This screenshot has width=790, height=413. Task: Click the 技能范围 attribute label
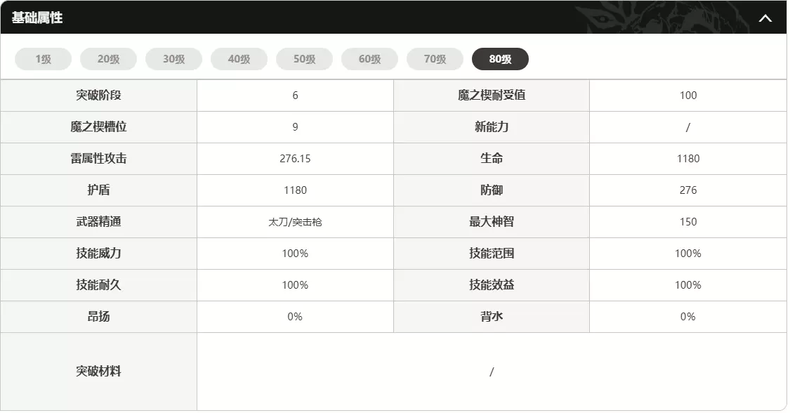[492, 254]
